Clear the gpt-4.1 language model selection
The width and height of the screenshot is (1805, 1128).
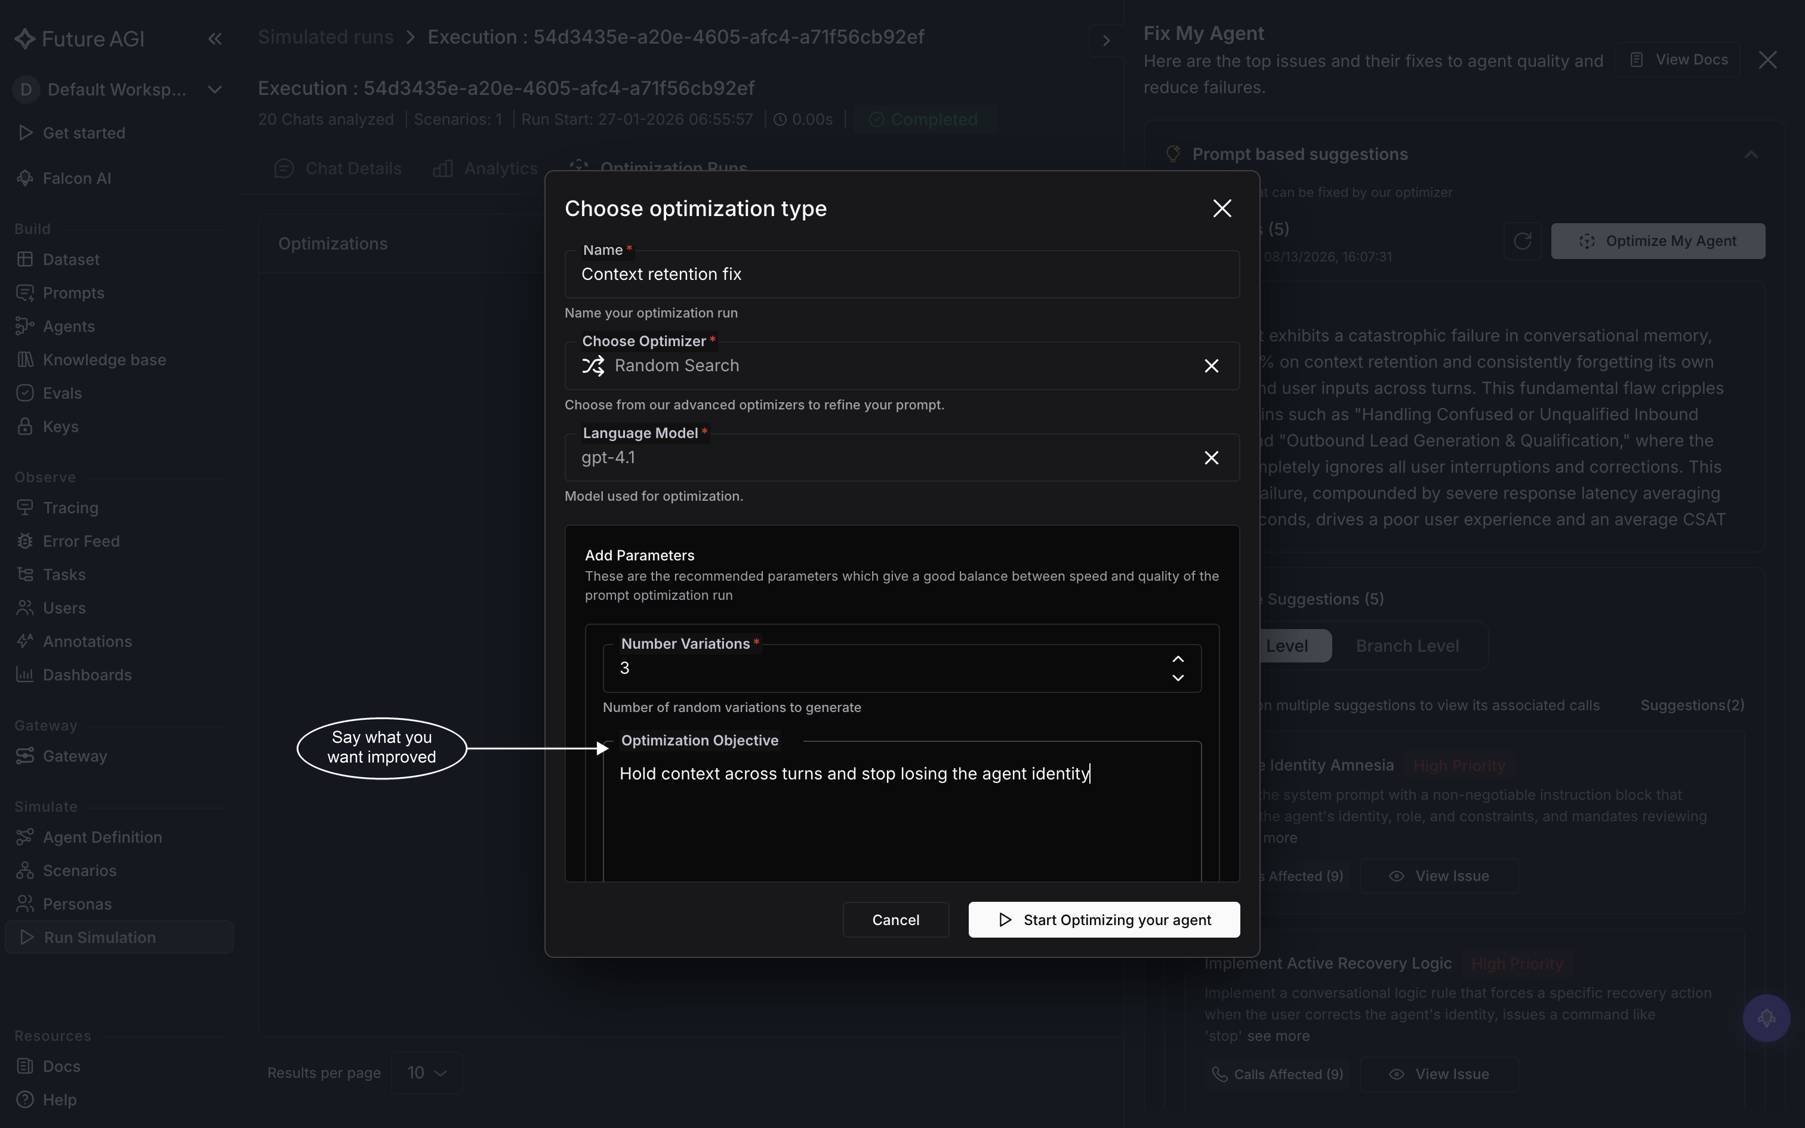pos(1211,457)
